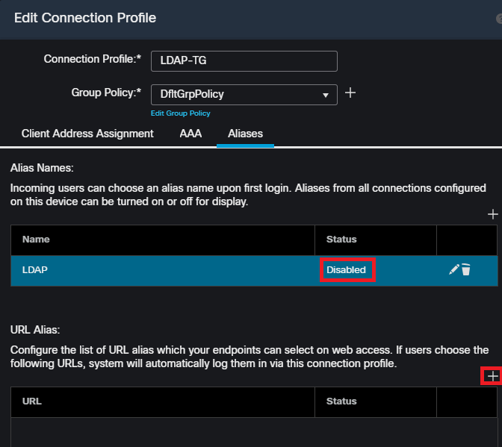Open help icon in dialog header

coord(499,18)
